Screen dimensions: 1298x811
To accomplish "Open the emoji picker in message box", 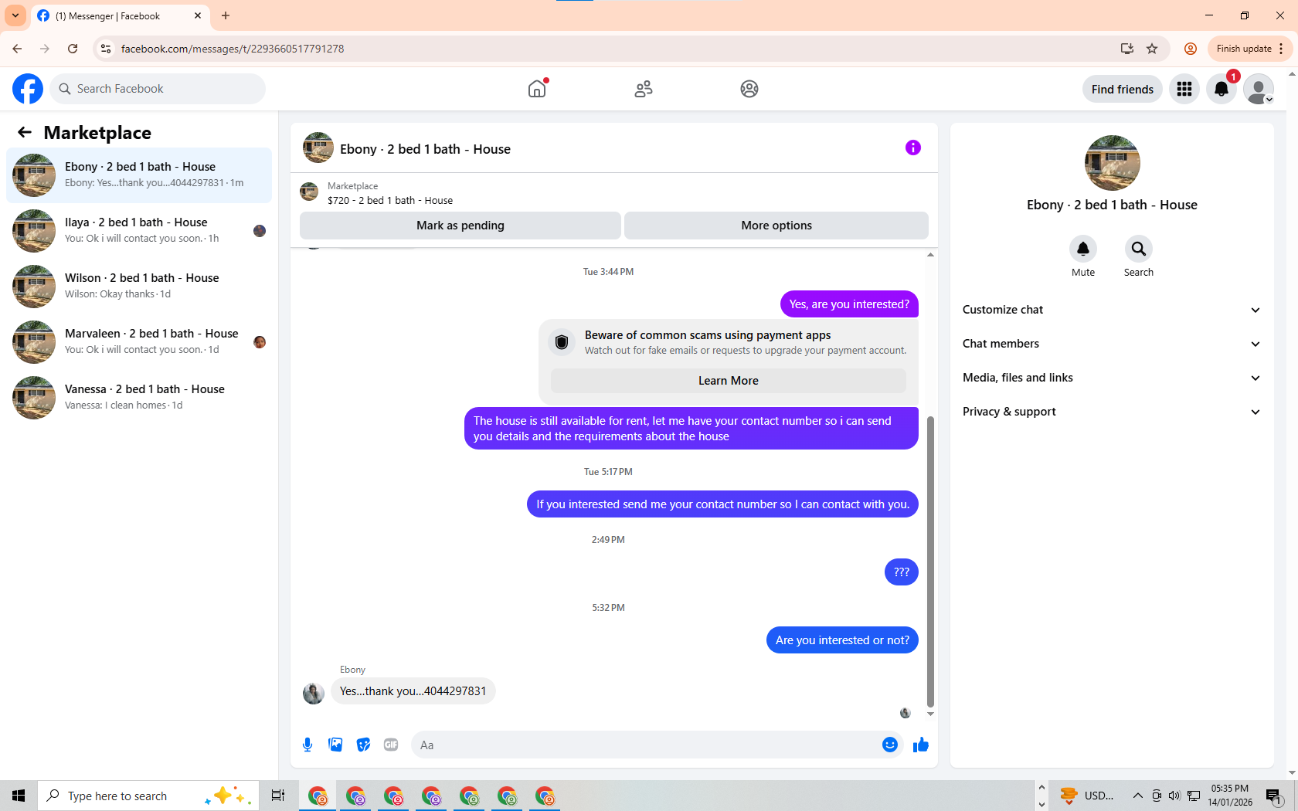I will tap(890, 745).
